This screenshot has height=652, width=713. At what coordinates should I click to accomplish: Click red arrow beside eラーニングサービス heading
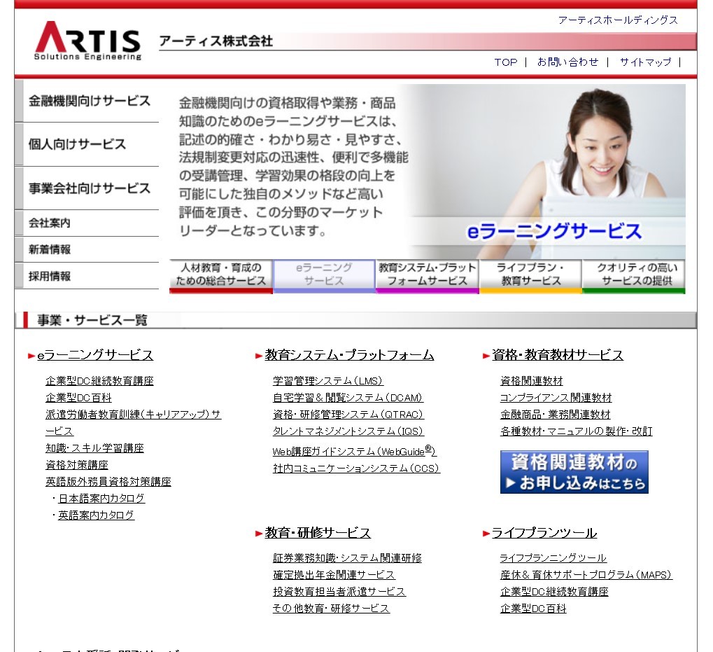pyautogui.click(x=31, y=356)
